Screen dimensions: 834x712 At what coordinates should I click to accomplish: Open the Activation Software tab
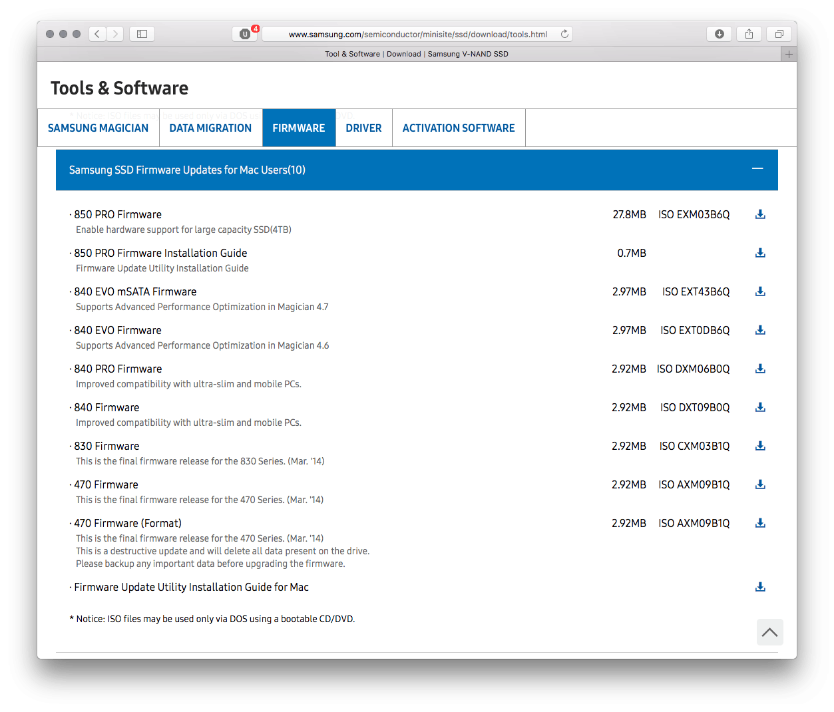pos(459,128)
